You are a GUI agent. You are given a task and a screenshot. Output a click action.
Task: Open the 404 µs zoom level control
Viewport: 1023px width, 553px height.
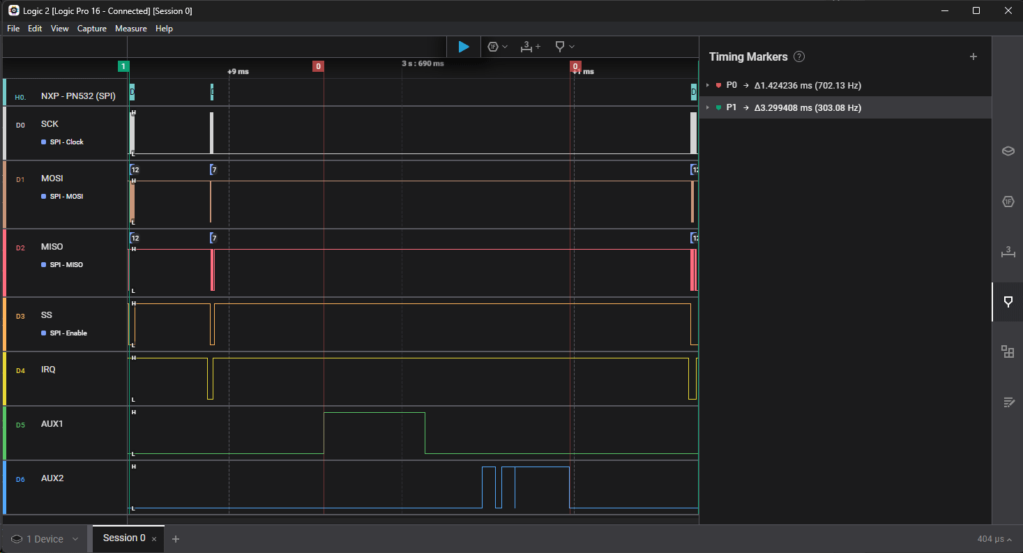tap(994, 539)
